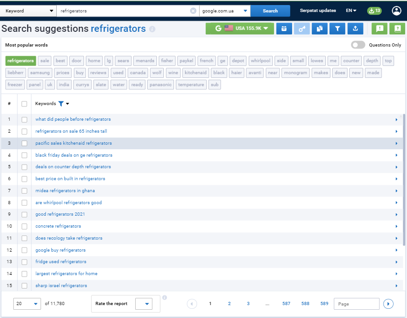Viewport: 407px width, 318px height.
Task: Click the Keywords column filter funnel icon
Action: pyautogui.click(x=61, y=104)
